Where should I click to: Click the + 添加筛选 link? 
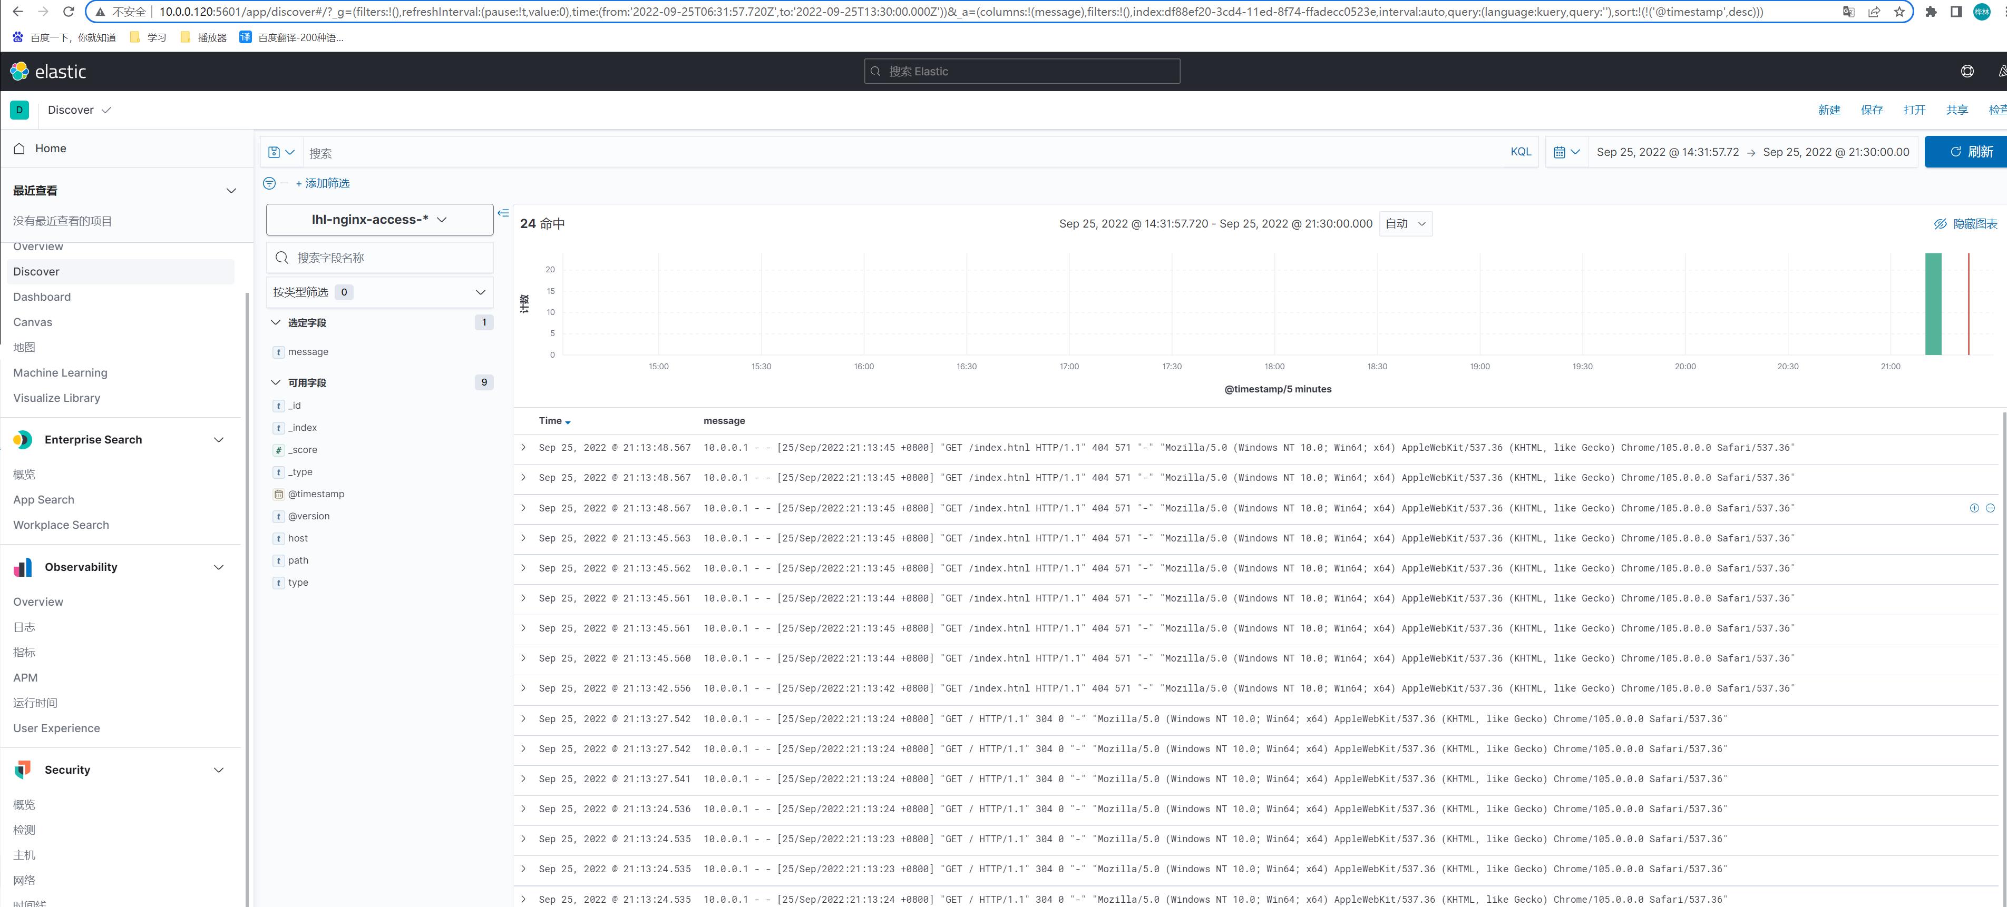[x=323, y=183]
